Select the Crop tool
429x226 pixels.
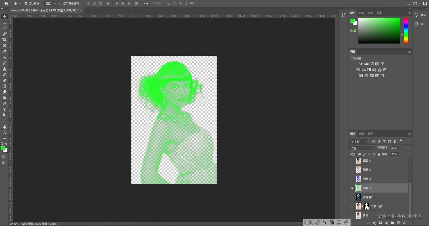pyautogui.click(x=5, y=40)
